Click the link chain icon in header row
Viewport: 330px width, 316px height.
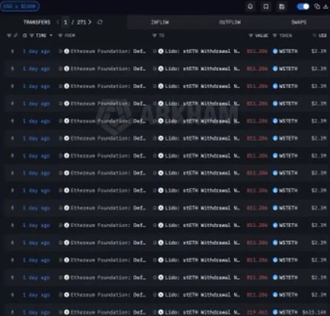[16, 35]
